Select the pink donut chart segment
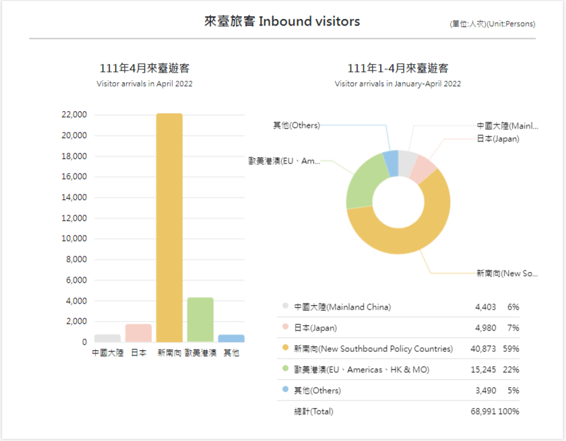This screenshot has width=566, height=441. coord(425,168)
